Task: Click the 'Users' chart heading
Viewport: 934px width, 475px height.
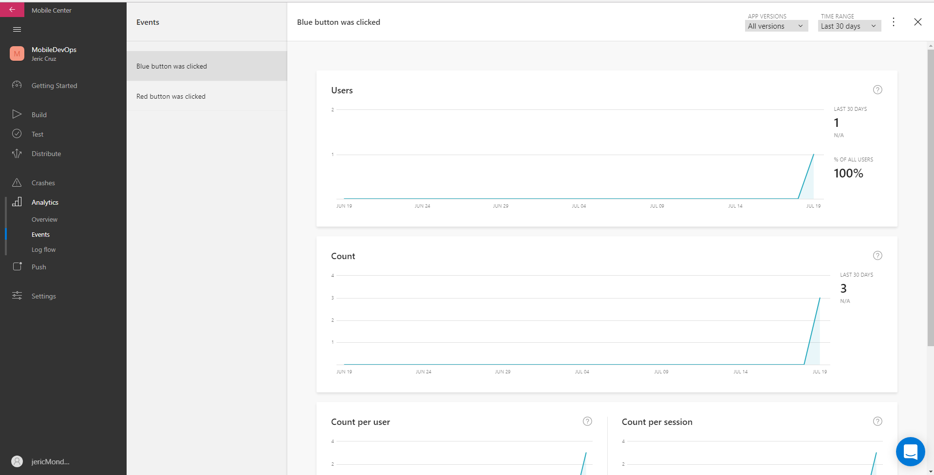Action: click(x=342, y=90)
